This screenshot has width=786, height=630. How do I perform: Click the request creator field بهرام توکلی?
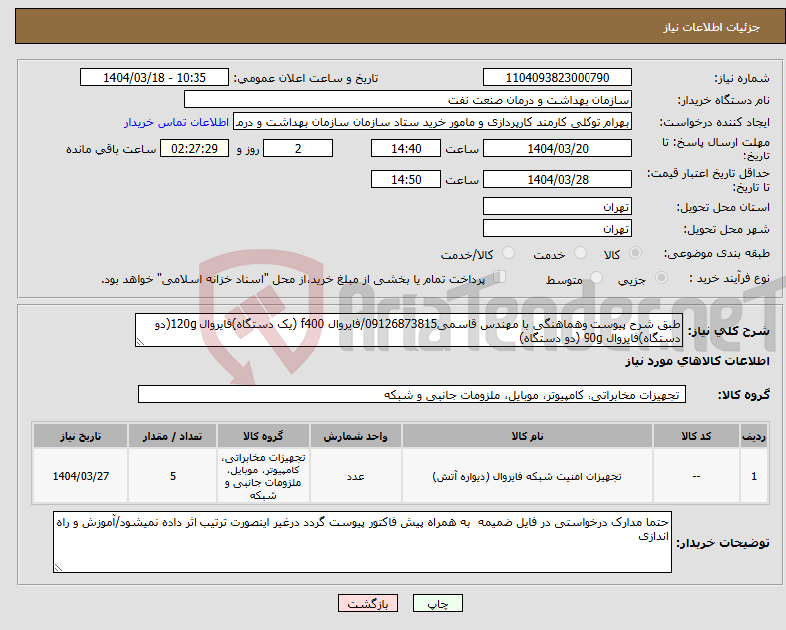(x=433, y=122)
